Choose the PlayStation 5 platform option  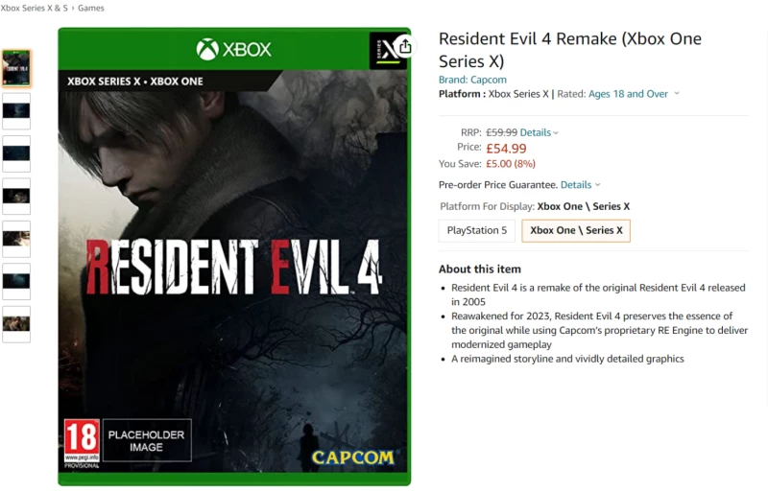tap(477, 231)
